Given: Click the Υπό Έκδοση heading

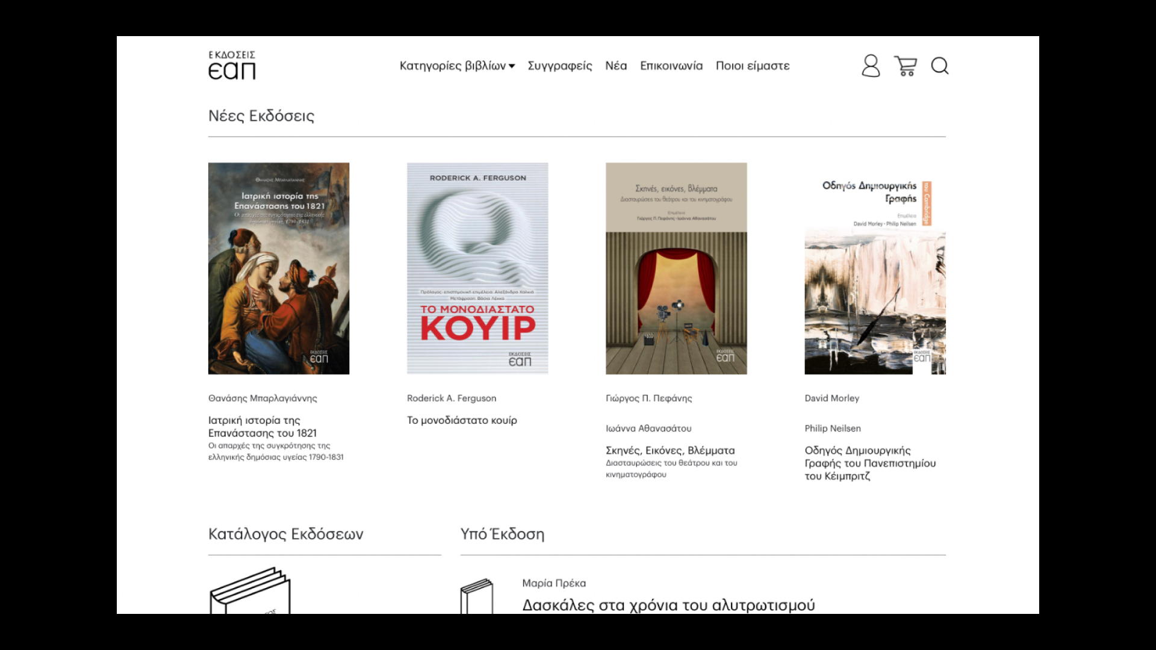Looking at the screenshot, I should [x=502, y=534].
